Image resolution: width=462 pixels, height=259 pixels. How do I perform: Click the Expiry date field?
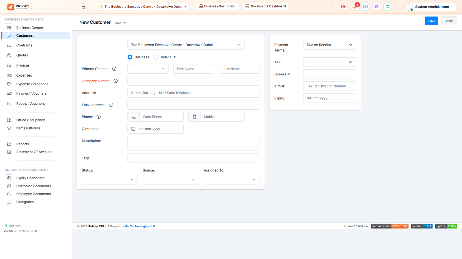coord(329,98)
